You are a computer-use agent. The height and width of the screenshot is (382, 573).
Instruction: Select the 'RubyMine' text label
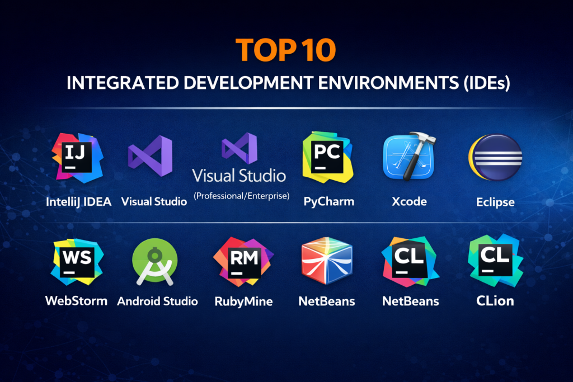pyautogui.click(x=243, y=301)
